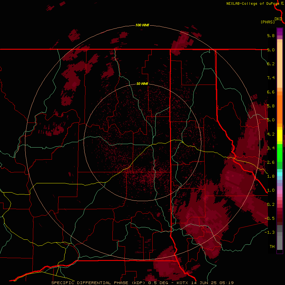Click the DKD label above the color scale
The image size is (285, 285).
point(278,19)
